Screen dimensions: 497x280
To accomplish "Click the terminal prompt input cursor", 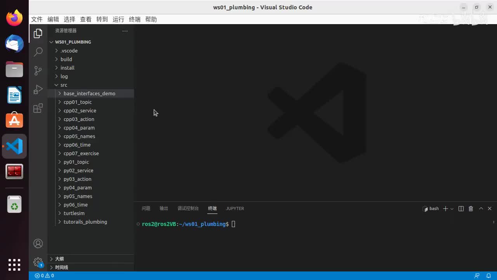I will 233,224.
